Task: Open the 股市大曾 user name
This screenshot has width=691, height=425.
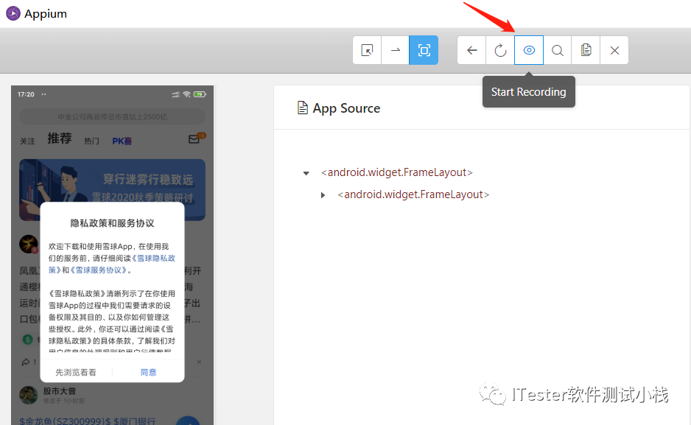Action: click(x=60, y=390)
